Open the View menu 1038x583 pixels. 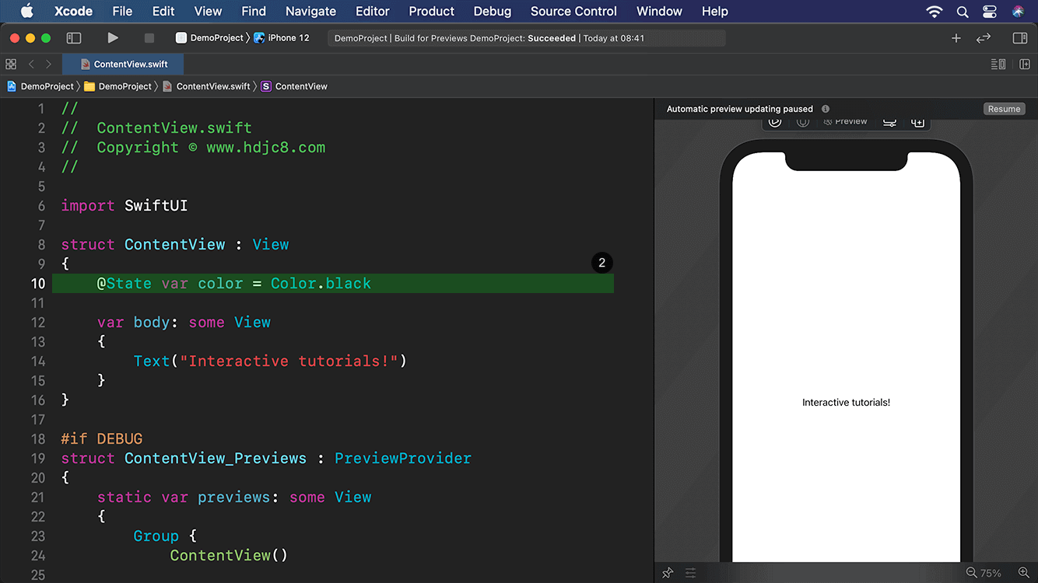pyautogui.click(x=208, y=11)
